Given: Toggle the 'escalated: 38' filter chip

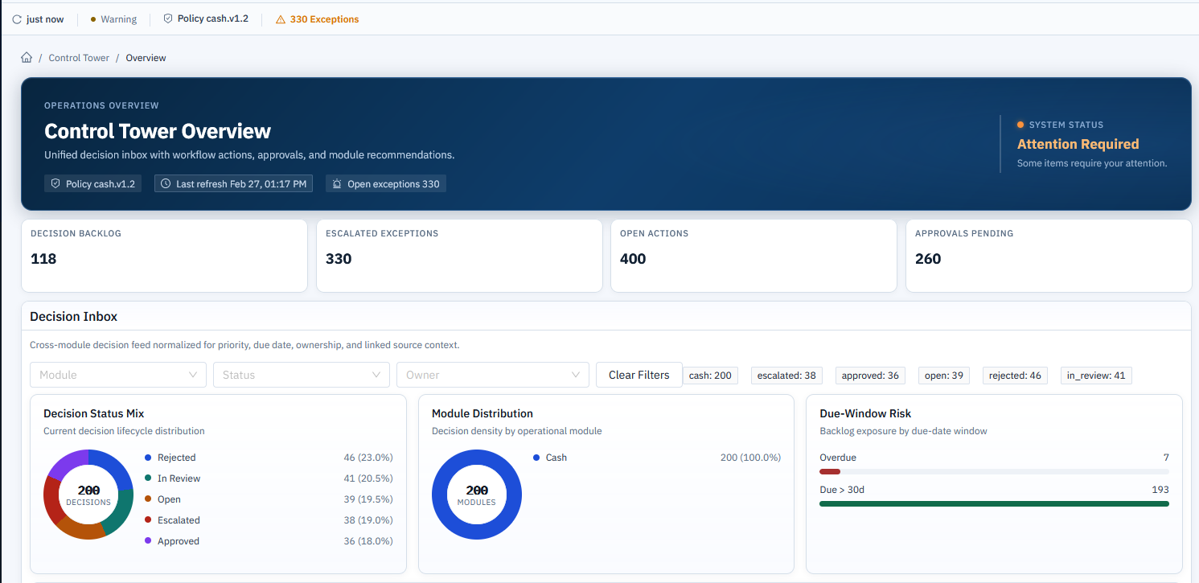Looking at the screenshot, I should click(x=786, y=375).
